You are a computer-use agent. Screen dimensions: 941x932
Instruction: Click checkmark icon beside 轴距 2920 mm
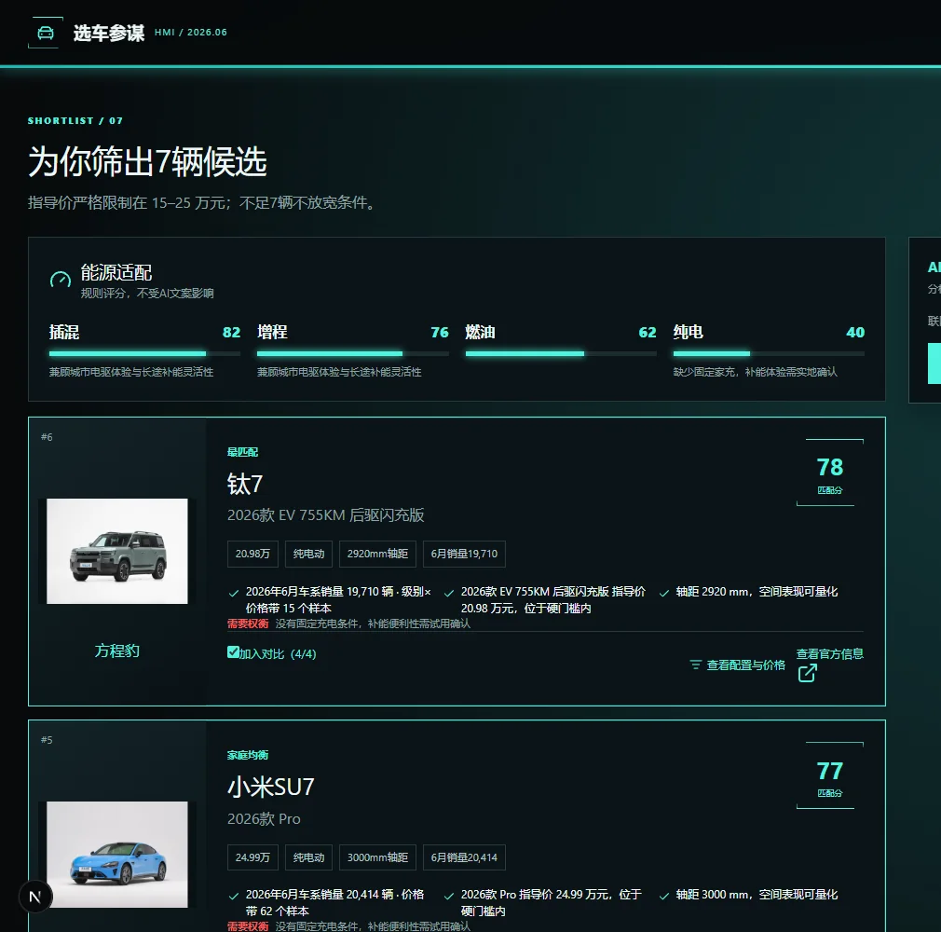click(x=663, y=593)
